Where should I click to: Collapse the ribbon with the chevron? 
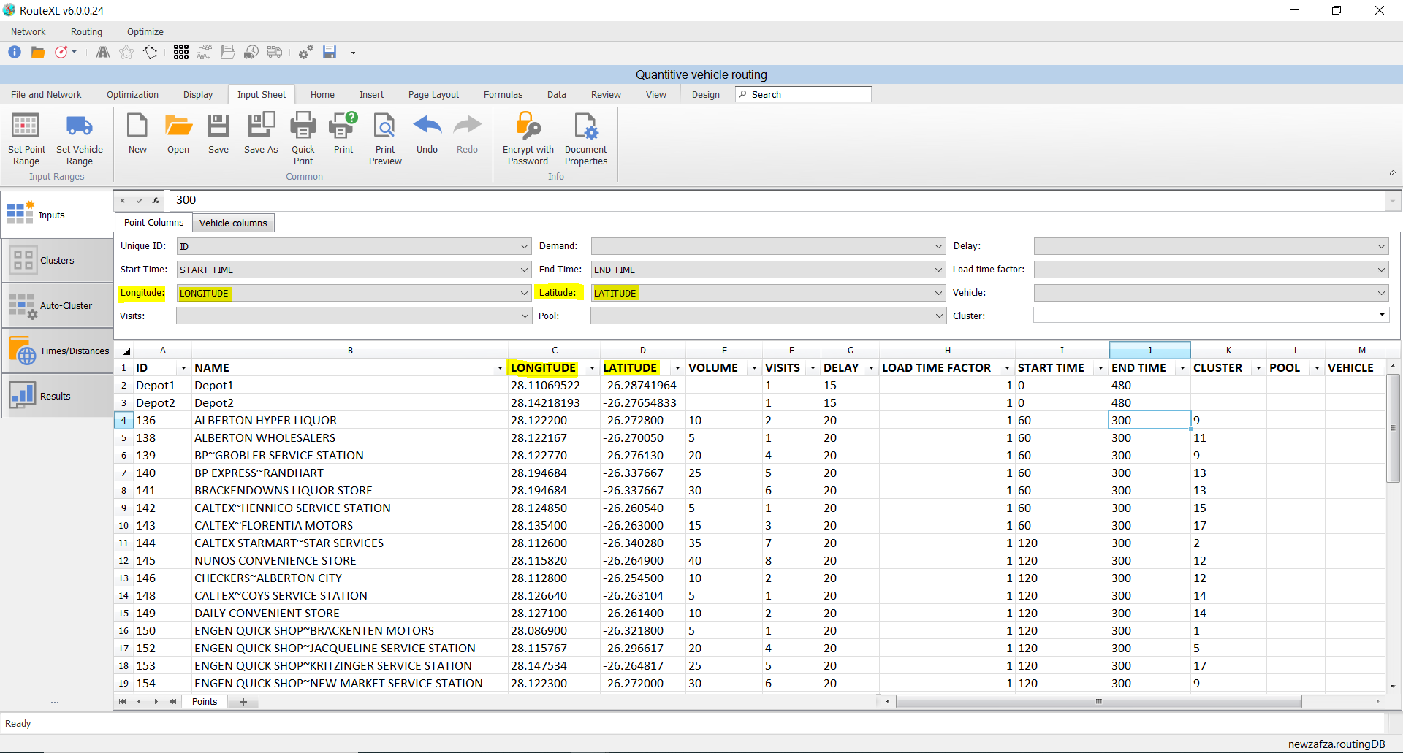pyautogui.click(x=1393, y=173)
